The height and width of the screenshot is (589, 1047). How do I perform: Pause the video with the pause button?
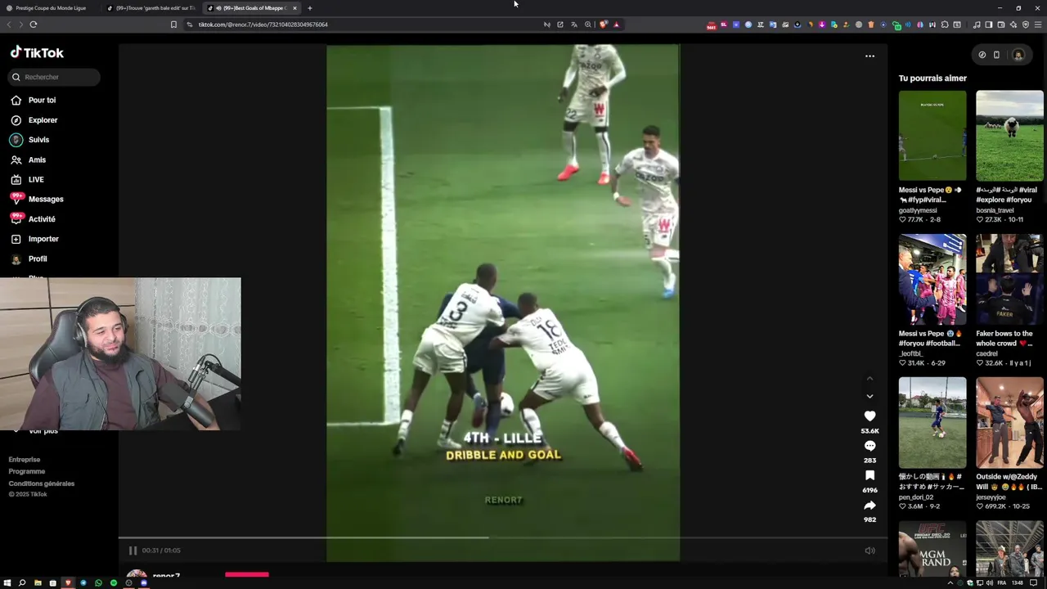click(133, 551)
